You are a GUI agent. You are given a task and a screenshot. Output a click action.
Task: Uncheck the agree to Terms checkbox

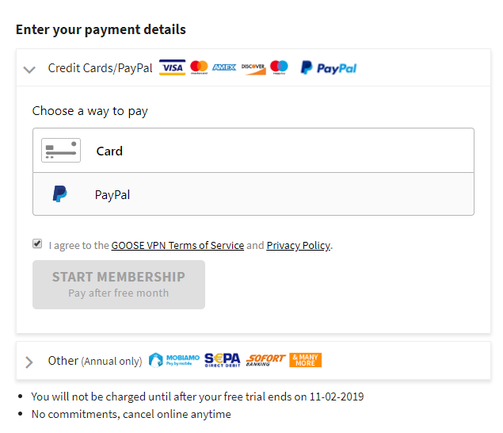pyautogui.click(x=37, y=243)
